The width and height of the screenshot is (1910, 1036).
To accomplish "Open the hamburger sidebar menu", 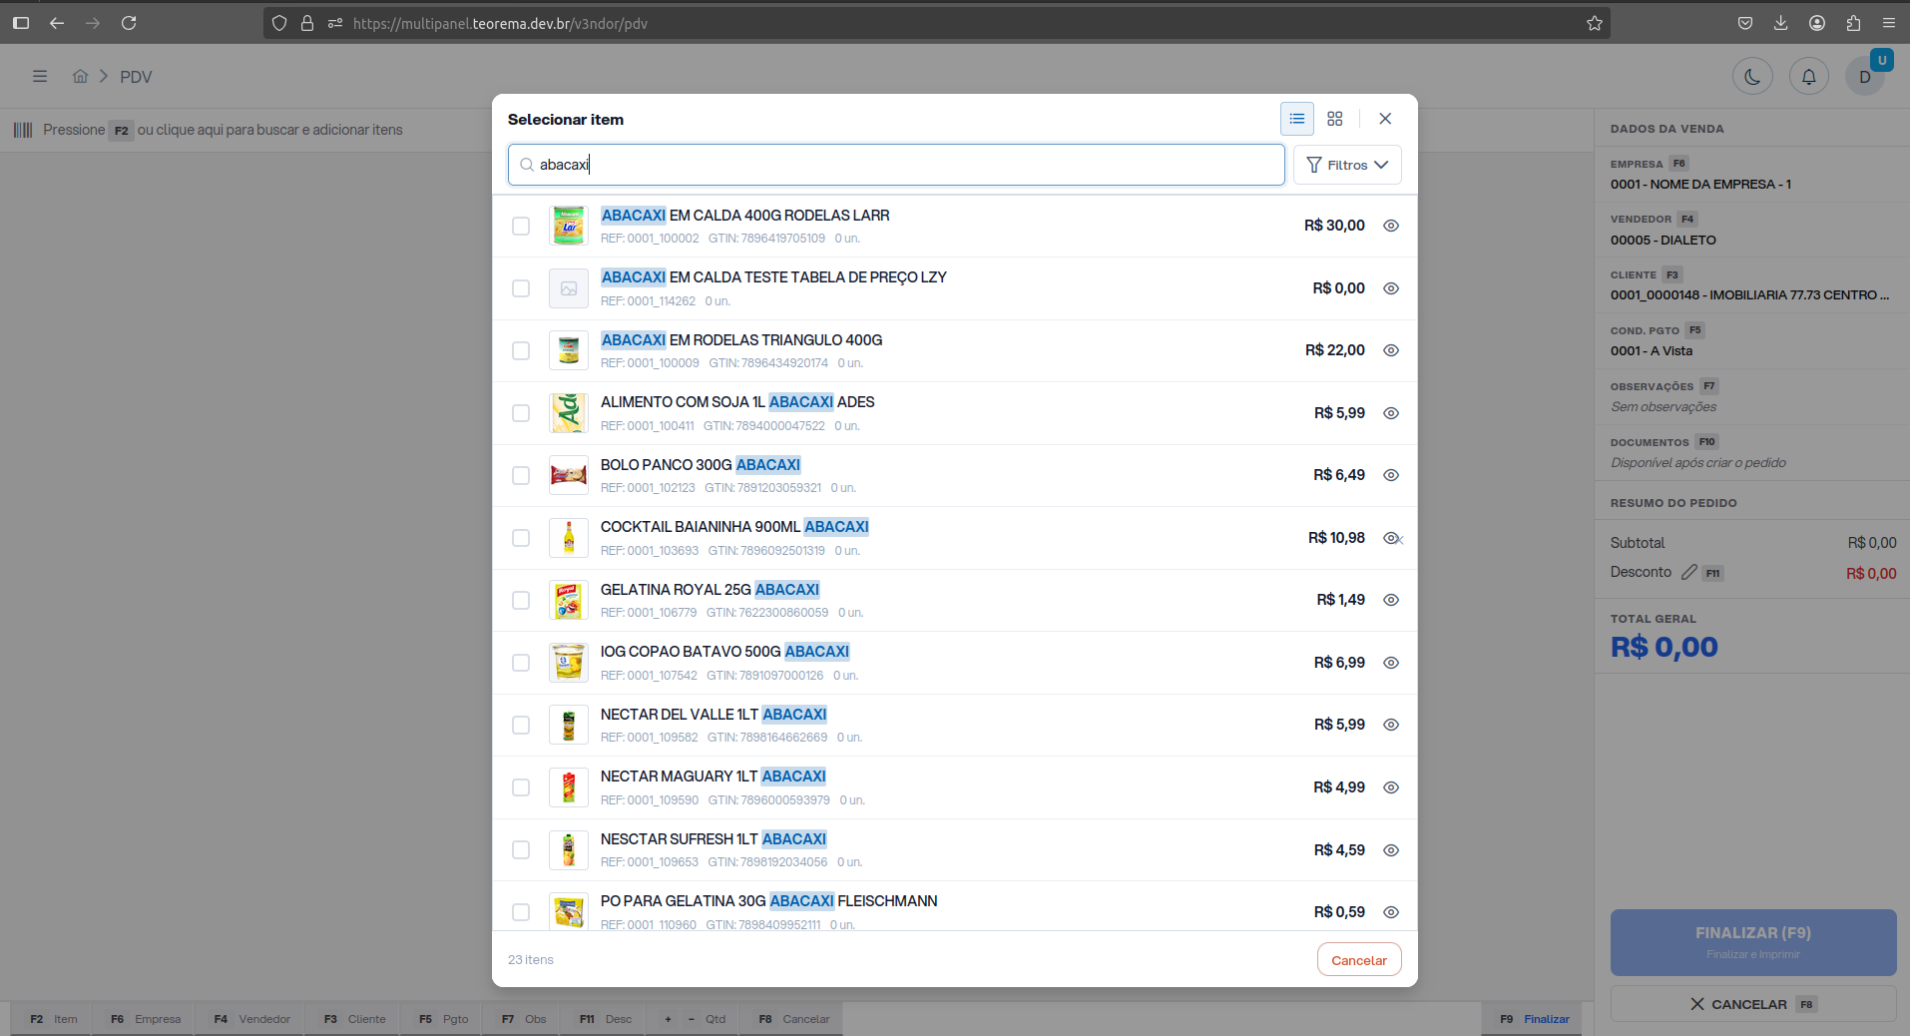I will click(x=40, y=77).
